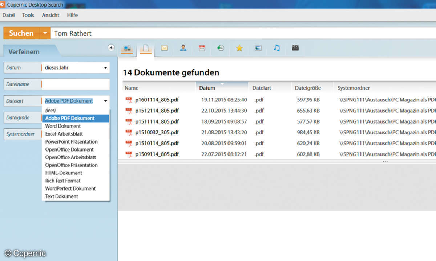Open the Ansicht menu

(x=51, y=15)
